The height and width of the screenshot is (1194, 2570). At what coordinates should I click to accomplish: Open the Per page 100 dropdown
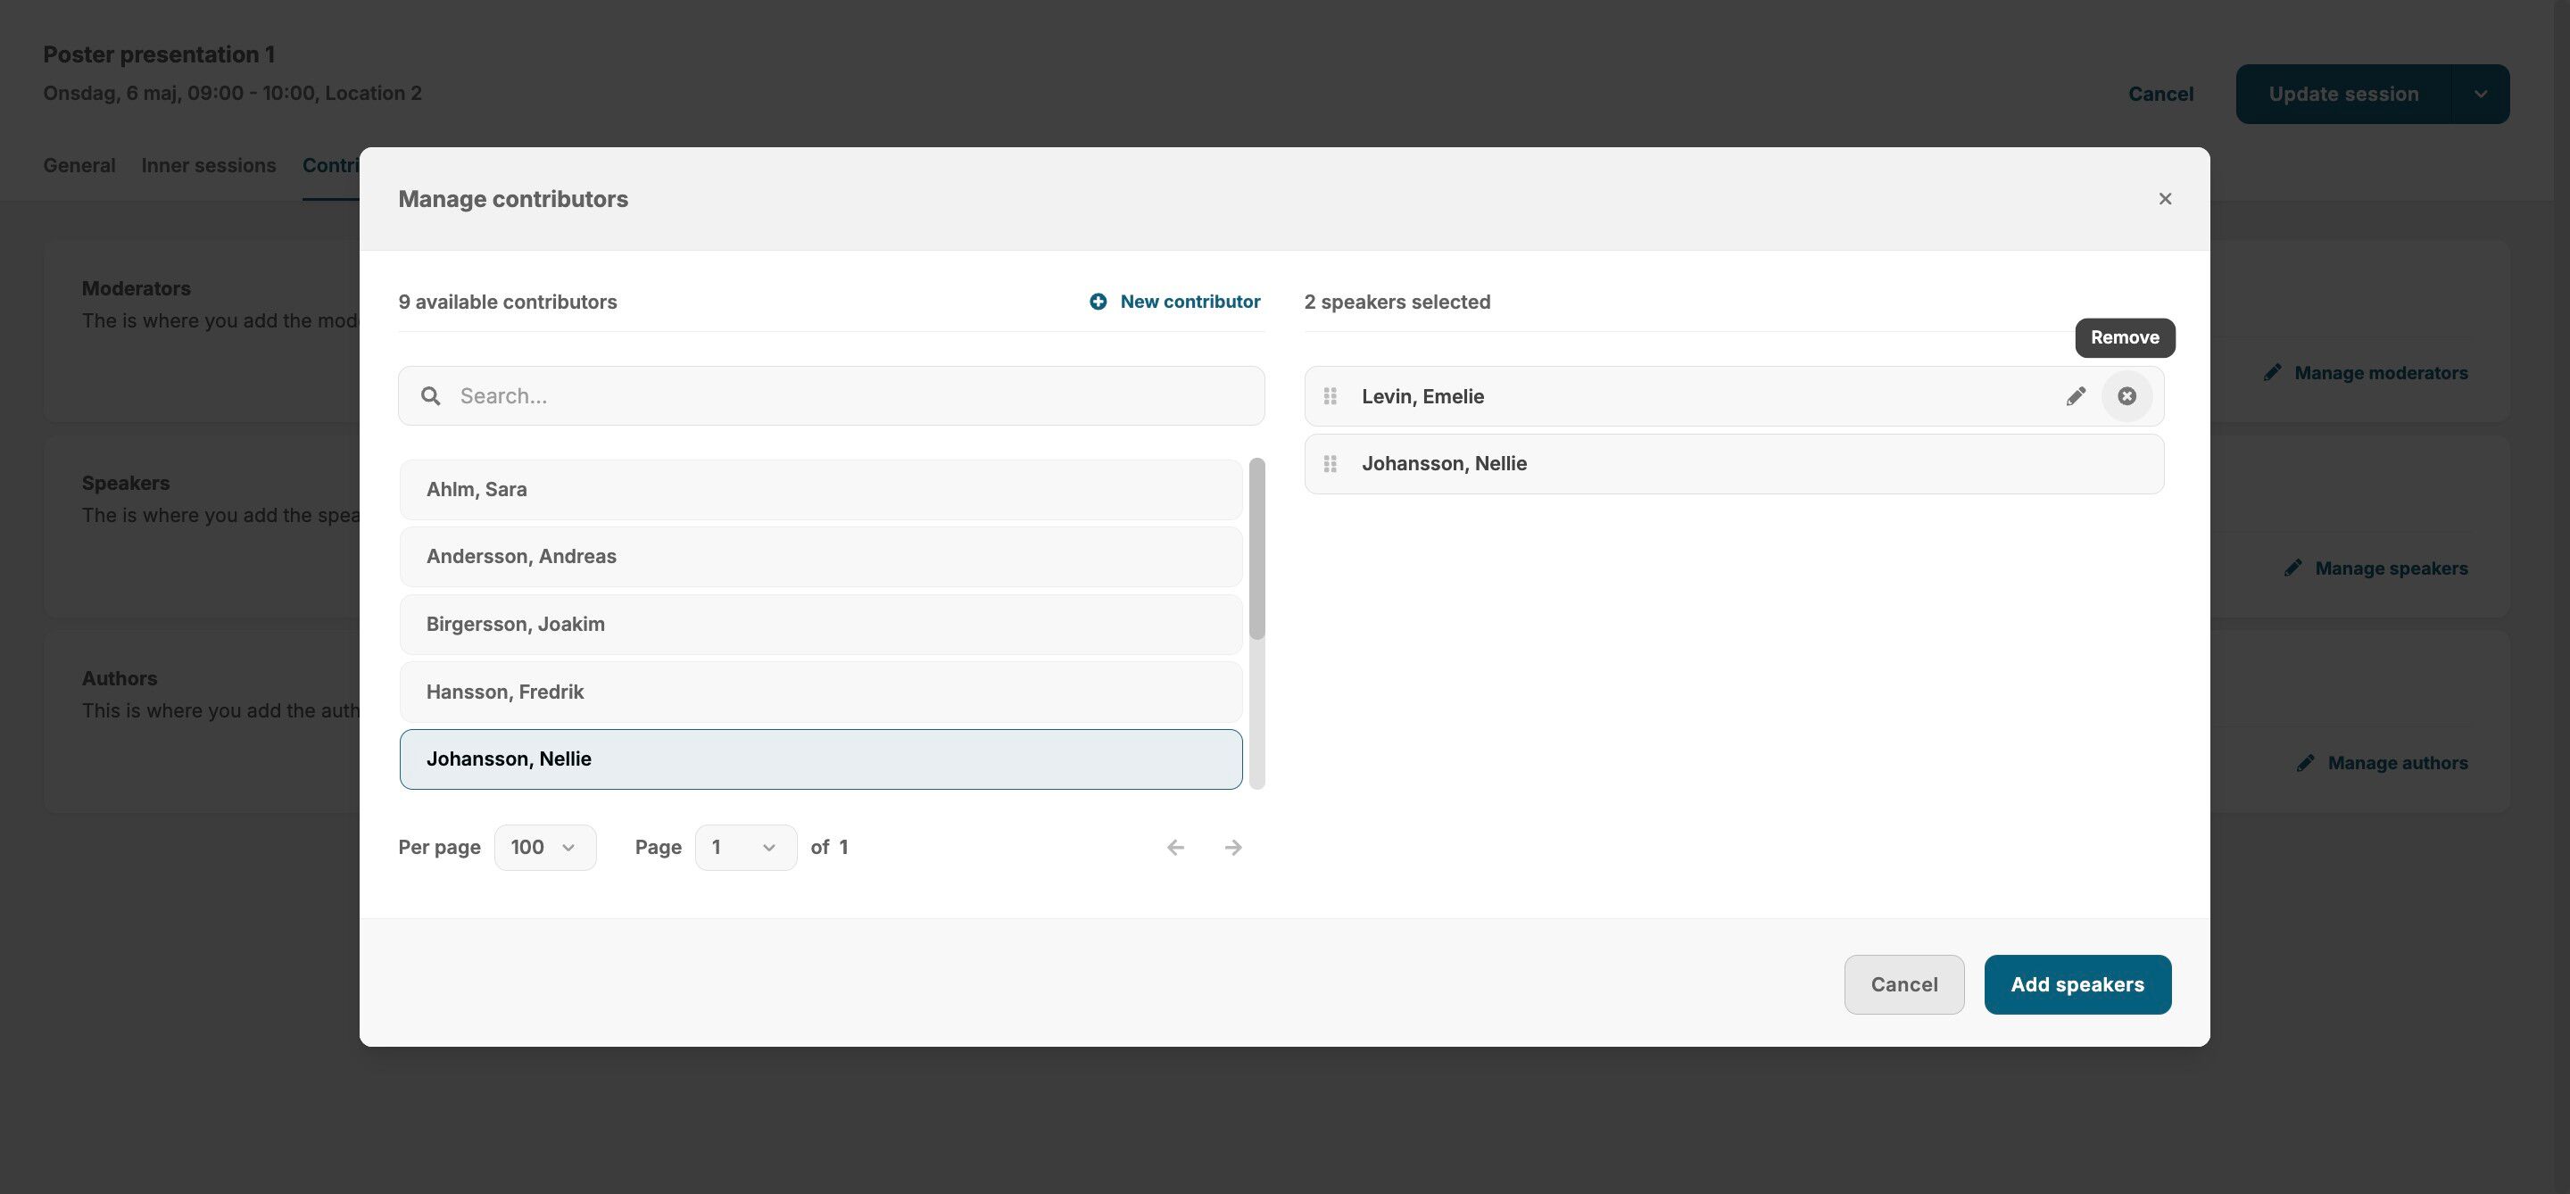544,847
